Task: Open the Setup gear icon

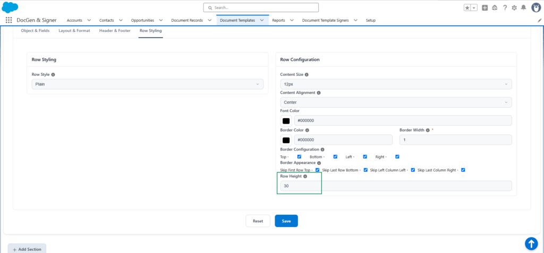Action: pyautogui.click(x=514, y=7)
